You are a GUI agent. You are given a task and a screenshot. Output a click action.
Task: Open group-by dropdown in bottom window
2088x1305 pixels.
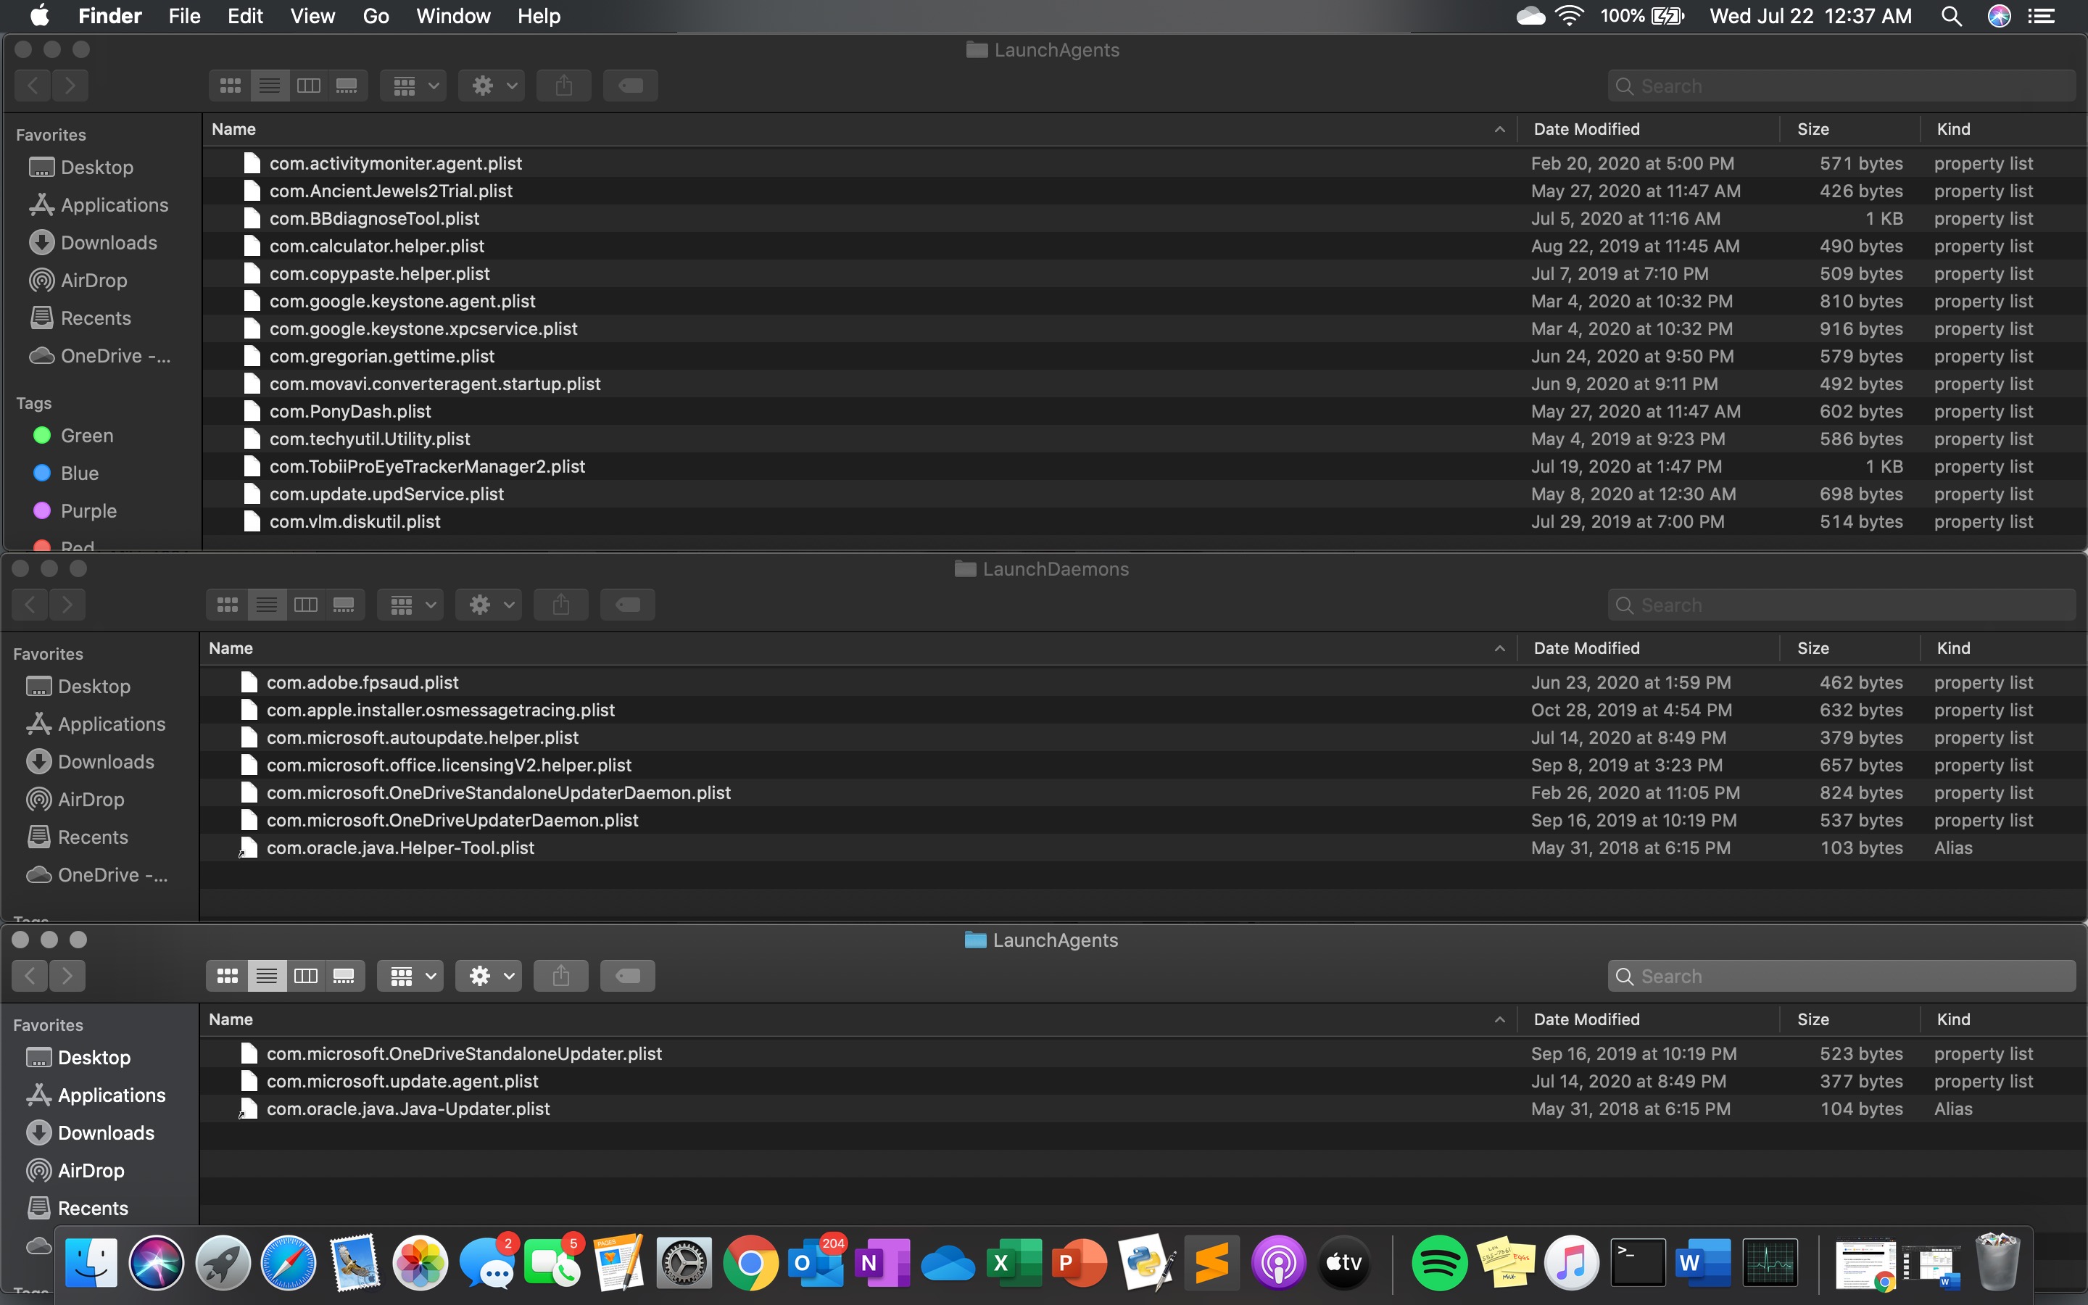410,976
